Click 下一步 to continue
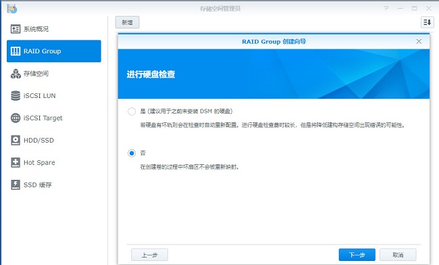Screen dimensions: 439x265 click(357, 255)
